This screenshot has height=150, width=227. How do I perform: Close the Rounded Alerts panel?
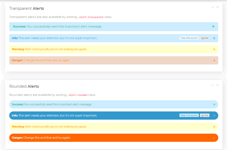217,85
